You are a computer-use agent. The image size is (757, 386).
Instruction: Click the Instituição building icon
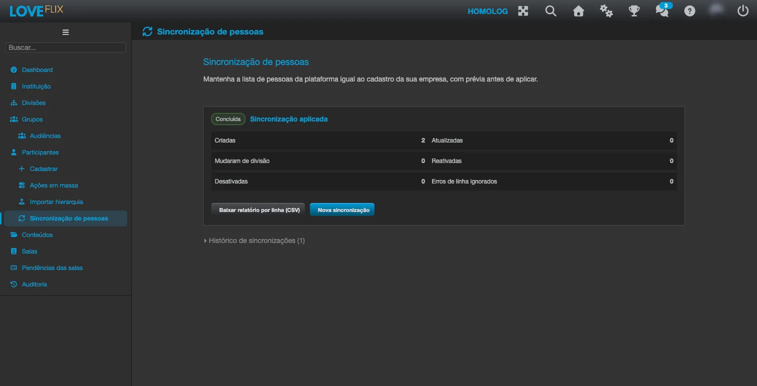pyautogui.click(x=14, y=86)
